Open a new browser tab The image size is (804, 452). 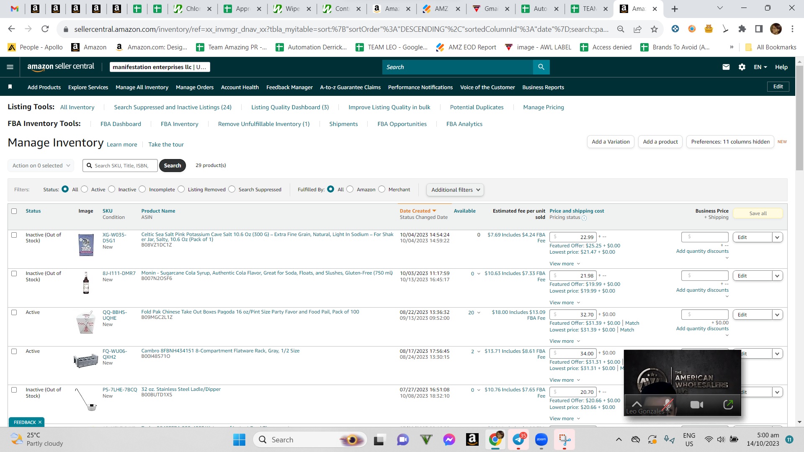(x=674, y=9)
